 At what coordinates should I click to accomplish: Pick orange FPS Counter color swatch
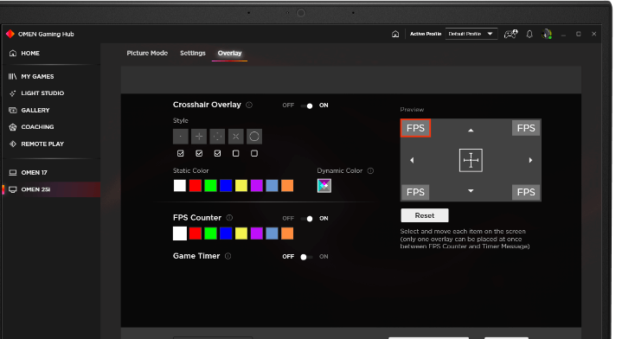[287, 233]
